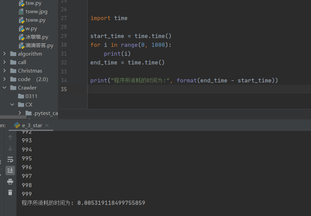Select the Crawler folder label
Screen dimensions: 311x216
click(x=27, y=87)
